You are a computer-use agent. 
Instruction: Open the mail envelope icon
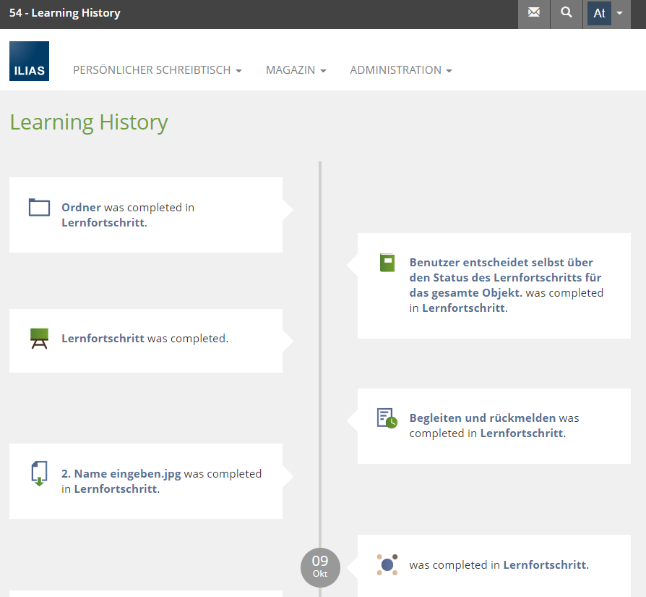[534, 13]
